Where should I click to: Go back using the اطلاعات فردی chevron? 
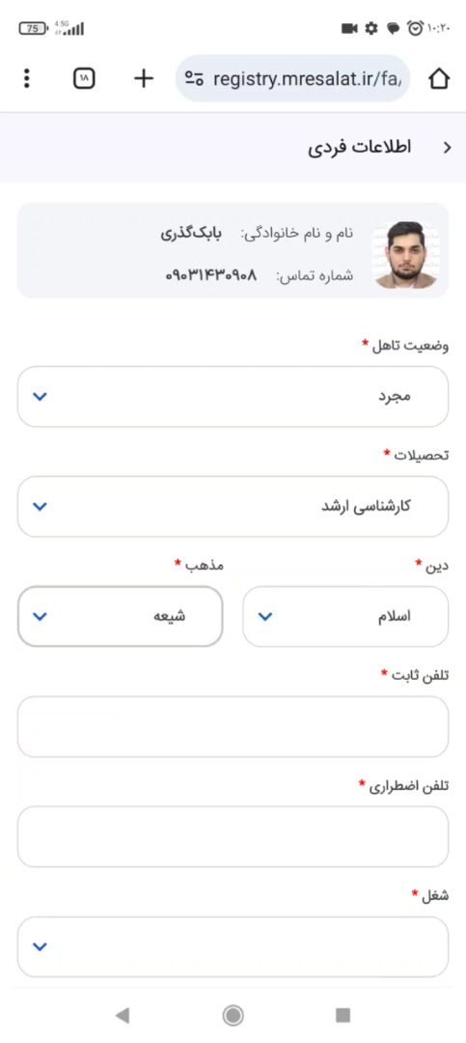[447, 148]
